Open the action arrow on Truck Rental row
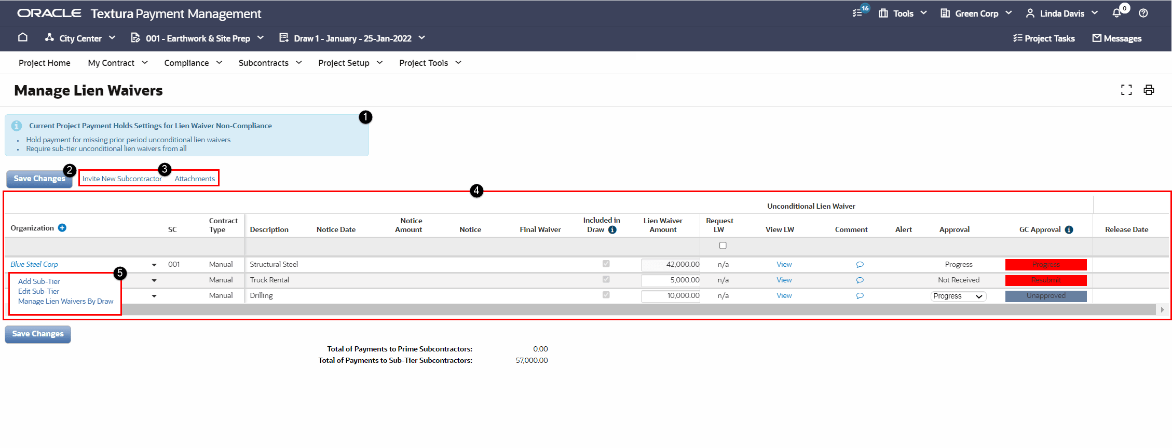This screenshot has width=1172, height=448. pos(154,280)
